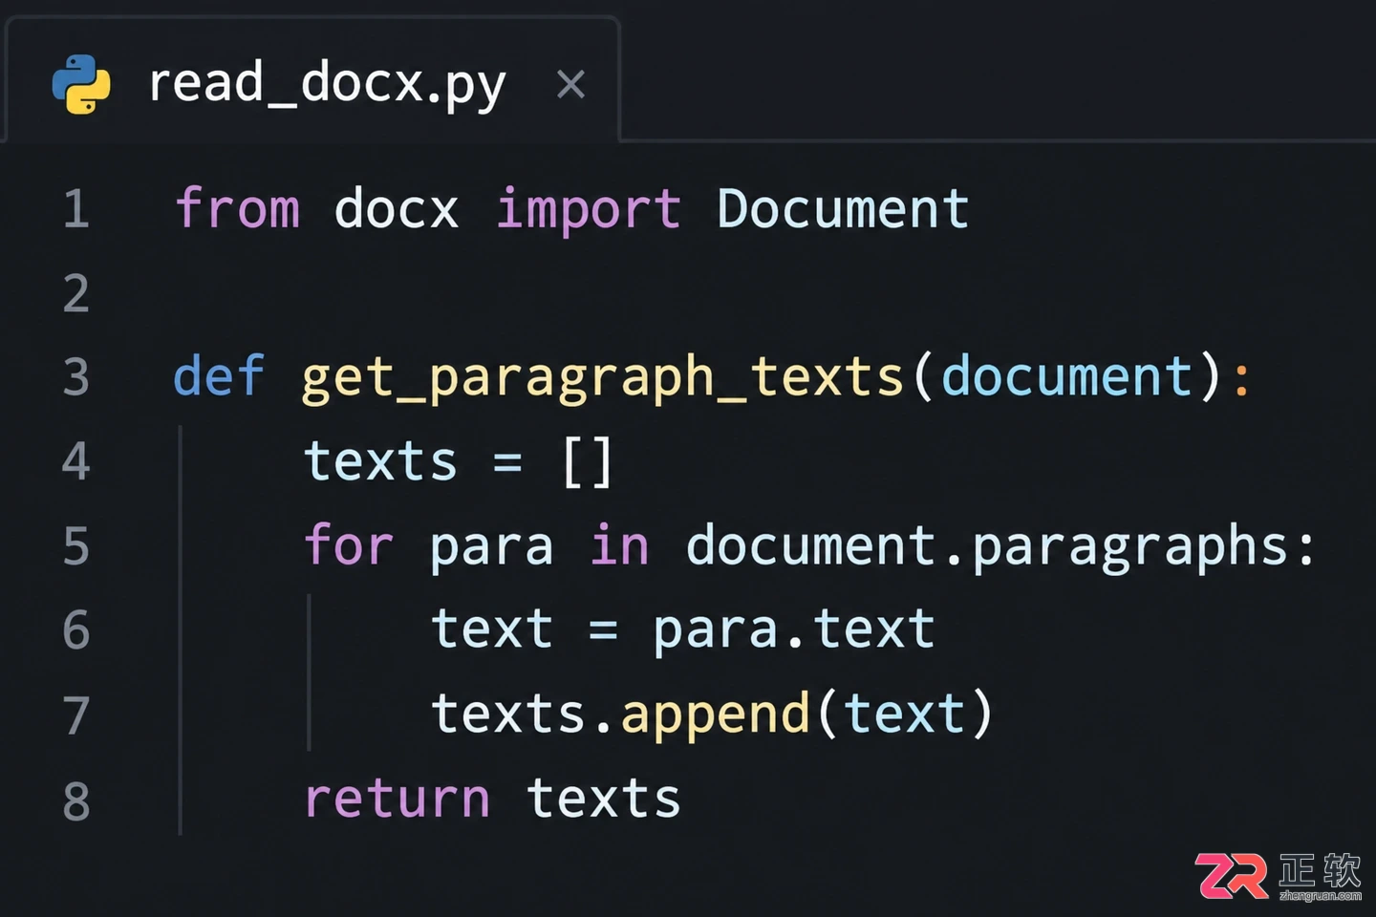Click line number 4 in the gutter

(76, 461)
